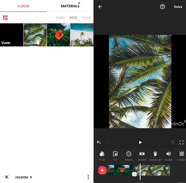Screen dimensions: 186x183
Task: Filter media by VIDEO
Action: click(60, 18)
